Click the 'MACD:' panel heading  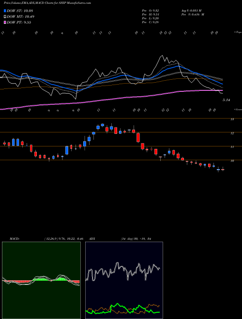click(x=15, y=239)
